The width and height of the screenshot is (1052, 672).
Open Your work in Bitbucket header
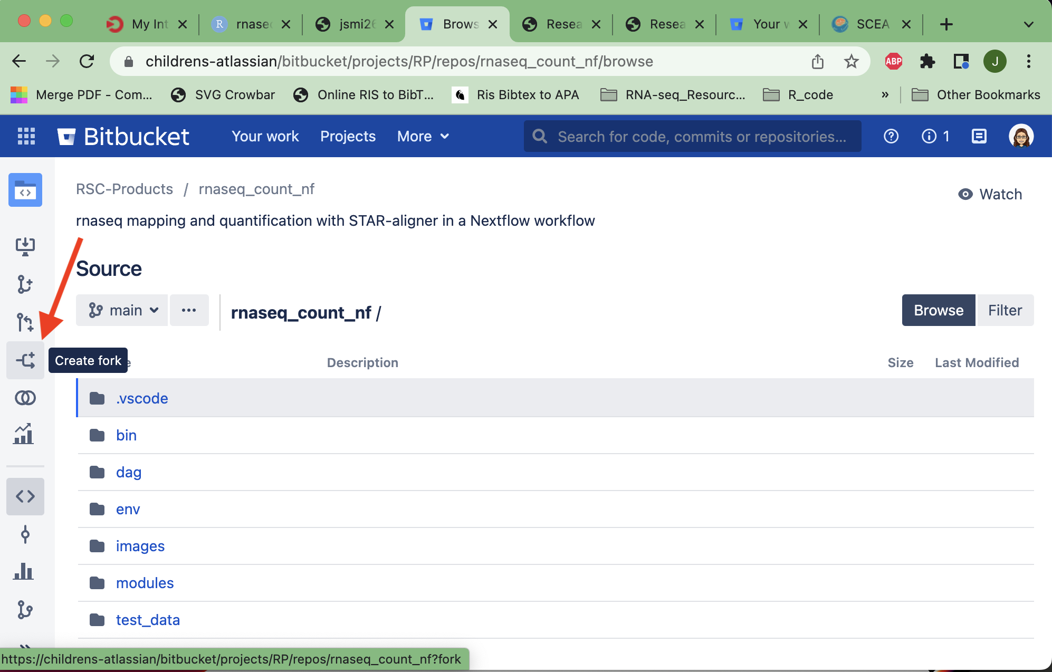coord(265,136)
